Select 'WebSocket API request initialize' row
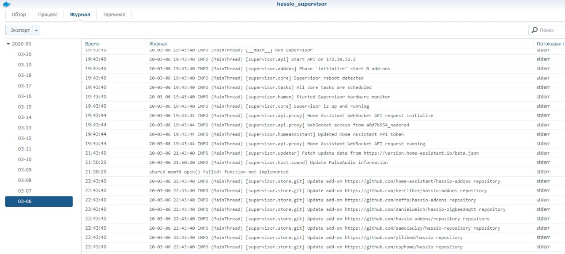Screen dimensions: 565x254 click(323, 115)
